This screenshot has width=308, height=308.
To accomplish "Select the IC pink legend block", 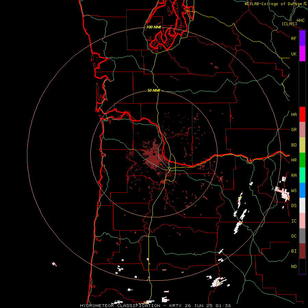I will tap(302, 221).
